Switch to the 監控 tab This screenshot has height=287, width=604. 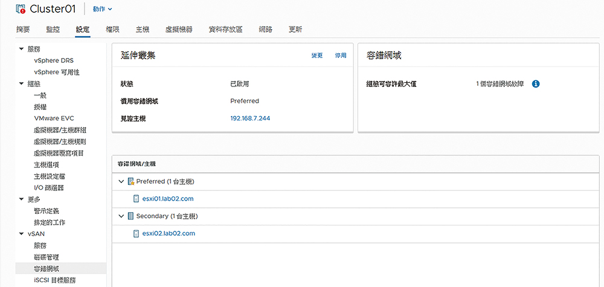53,29
